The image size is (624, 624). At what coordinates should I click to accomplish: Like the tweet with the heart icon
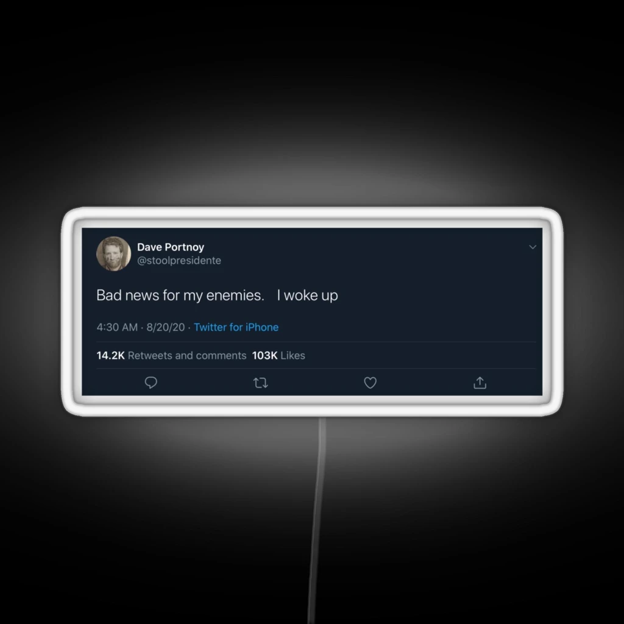[370, 383]
